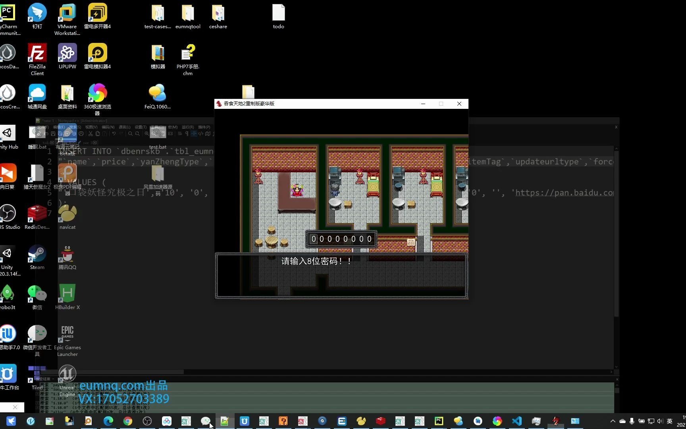This screenshot has width=686, height=429.
Task: Open the volume control in system tray
Action: (x=660, y=421)
